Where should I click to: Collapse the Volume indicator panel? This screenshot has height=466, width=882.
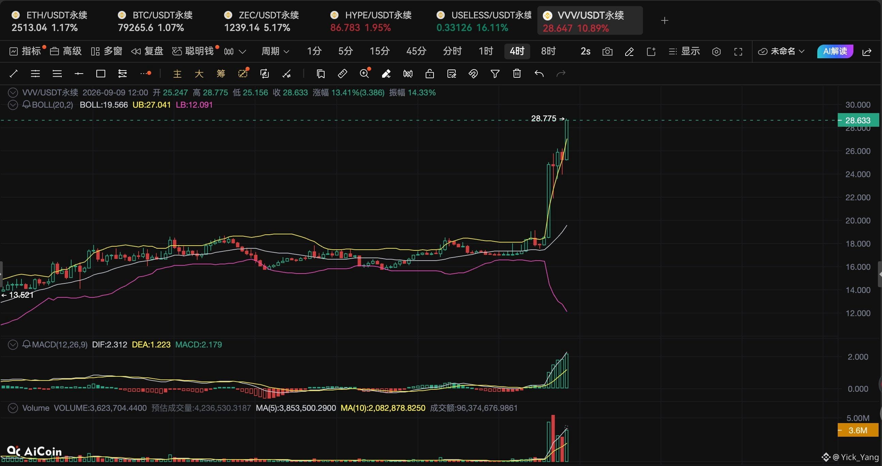pyautogui.click(x=13, y=408)
